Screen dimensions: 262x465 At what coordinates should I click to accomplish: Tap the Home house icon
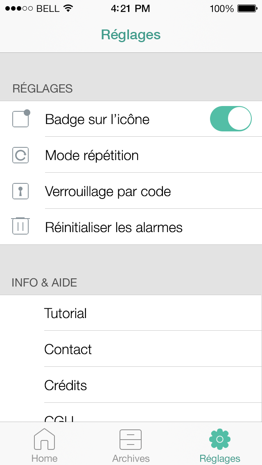click(x=44, y=439)
